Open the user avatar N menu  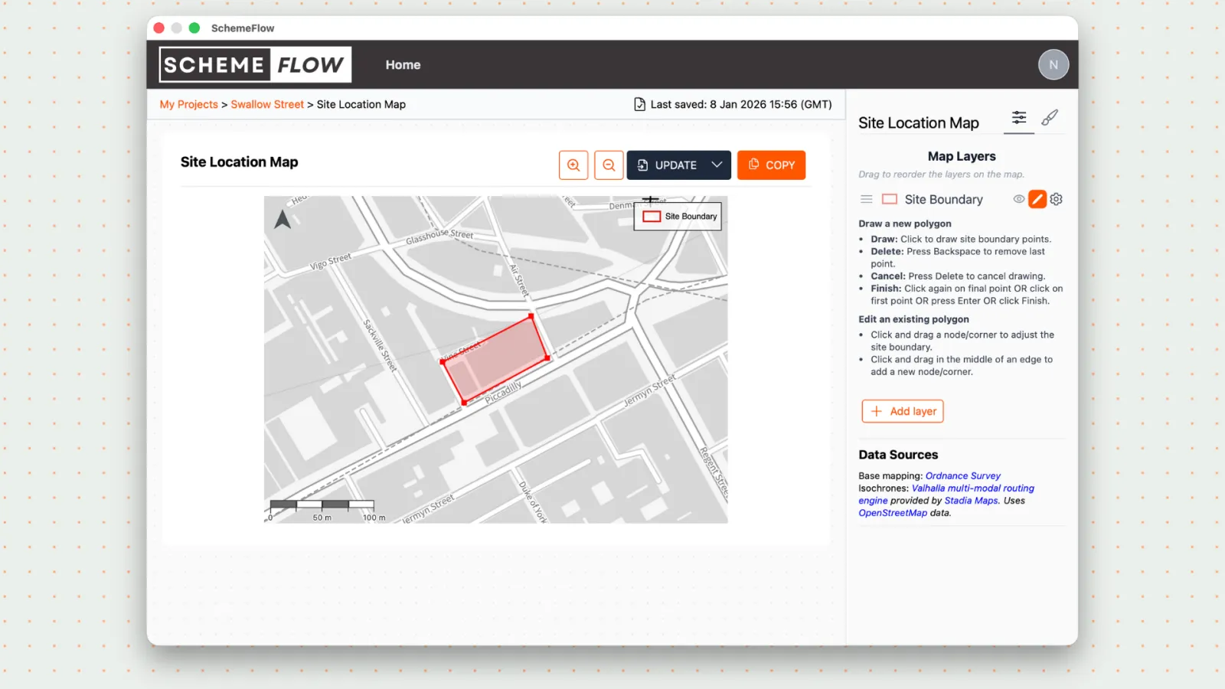(1053, 64)
